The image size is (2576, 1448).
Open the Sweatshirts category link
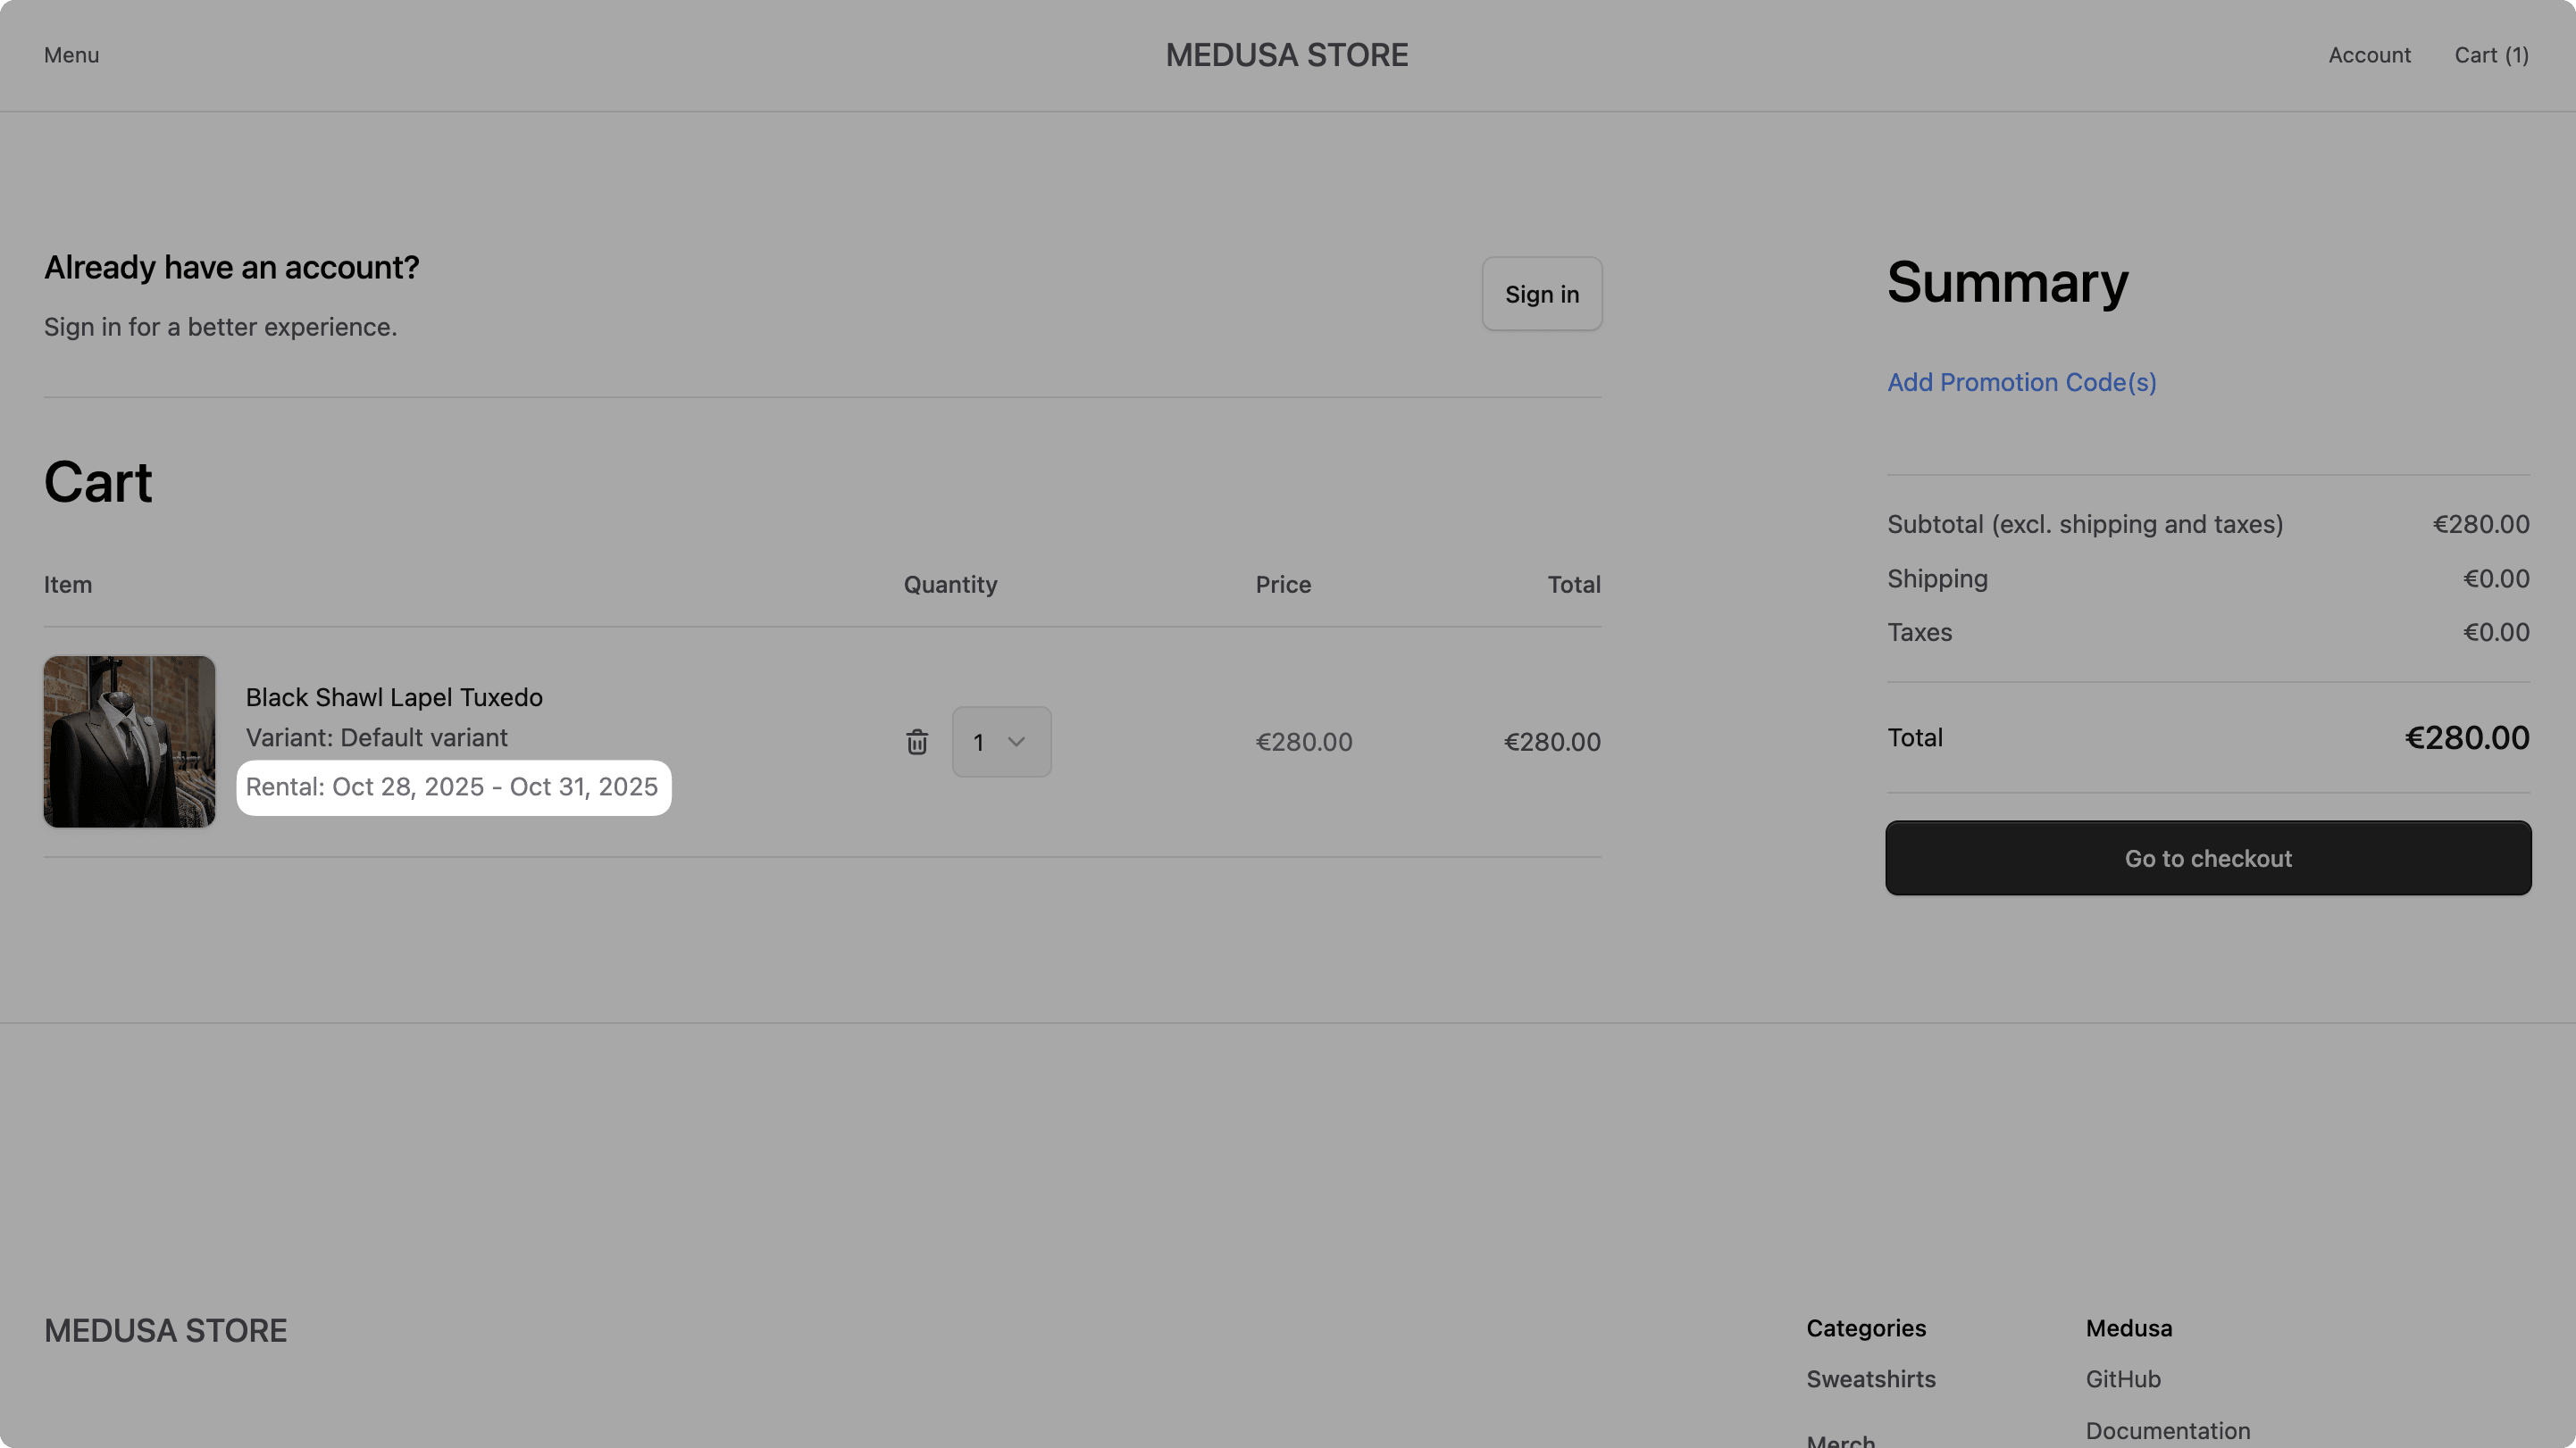click(x=1871, y=1378)
